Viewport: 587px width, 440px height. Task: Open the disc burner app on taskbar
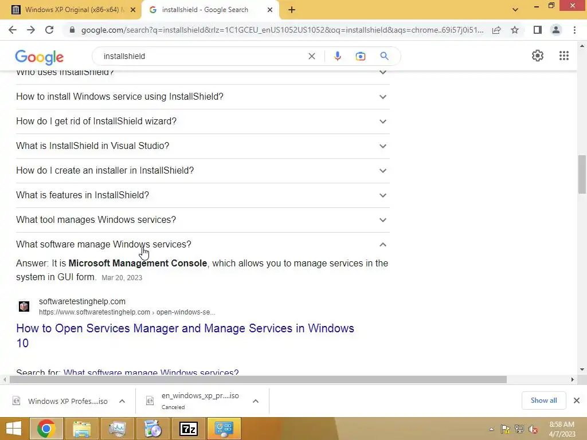pyautogui.click(x=152, y=429)
